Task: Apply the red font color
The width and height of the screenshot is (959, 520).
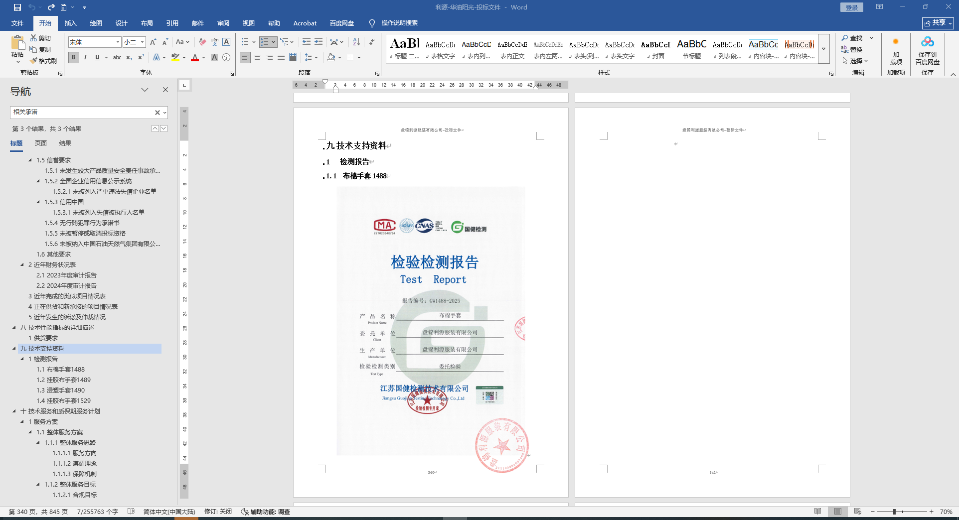Action: click(195, 57)
